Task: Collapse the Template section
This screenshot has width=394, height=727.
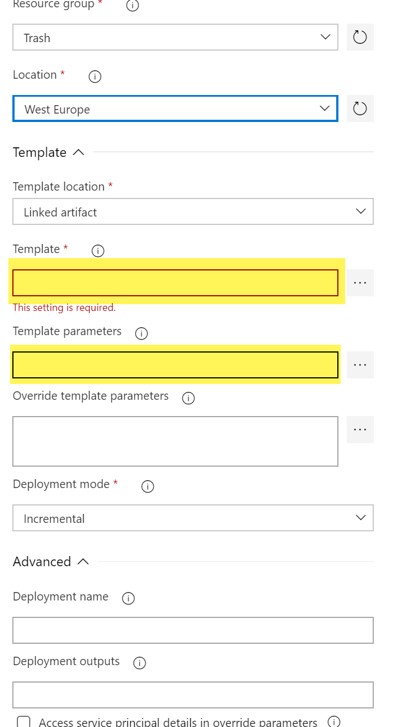Action: (x=79, y=152)
